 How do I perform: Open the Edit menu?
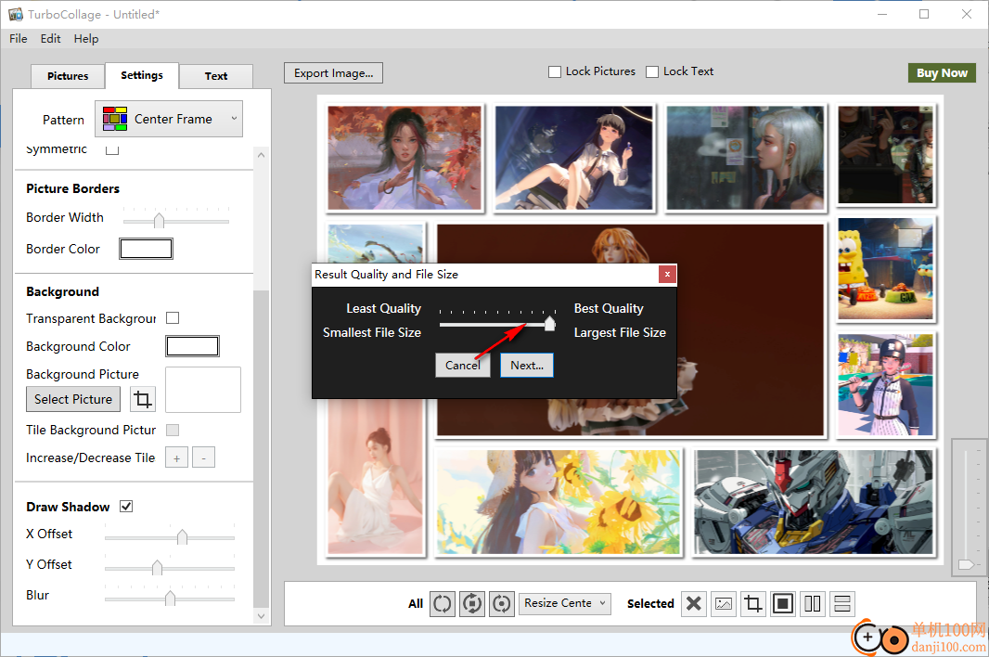tap(50, 38)
